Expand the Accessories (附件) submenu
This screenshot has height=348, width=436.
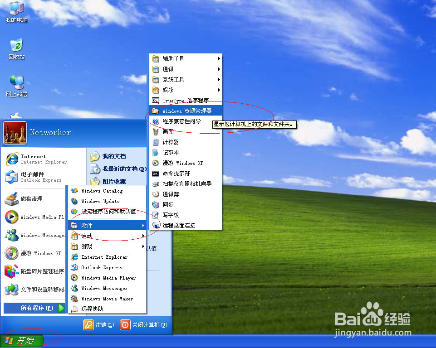108,225
